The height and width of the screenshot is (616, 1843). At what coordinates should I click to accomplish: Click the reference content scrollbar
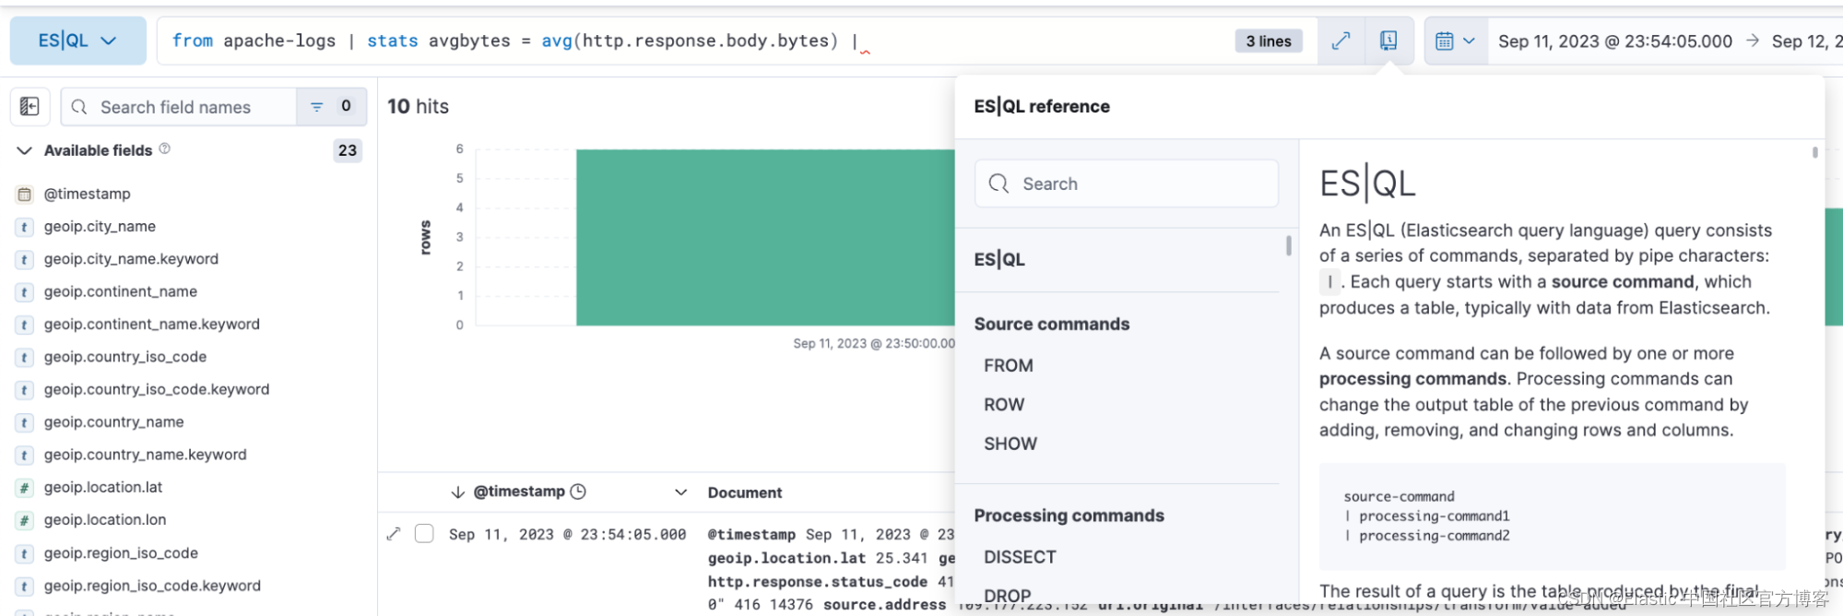(x=1814, y=152)
